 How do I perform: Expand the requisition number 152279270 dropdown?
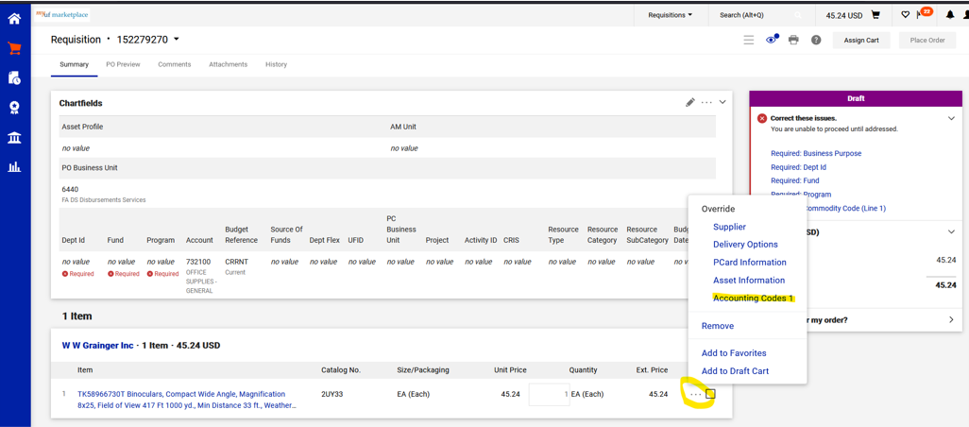pos(177,40)
